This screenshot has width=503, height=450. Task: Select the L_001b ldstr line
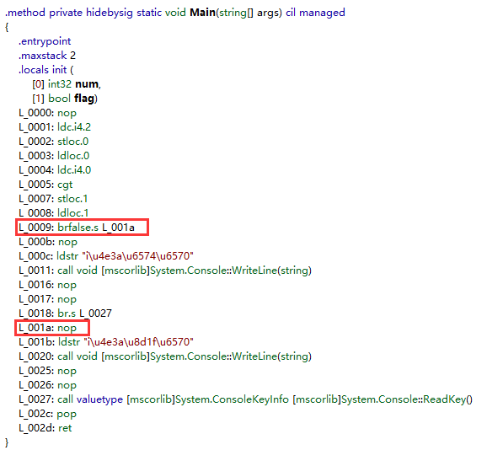click(106, 342)
